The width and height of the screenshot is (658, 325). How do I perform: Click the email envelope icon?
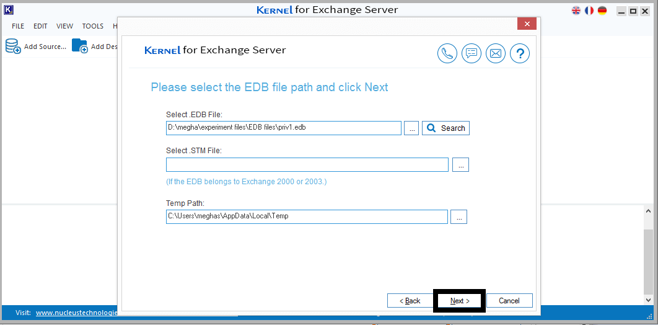point(496,53)
